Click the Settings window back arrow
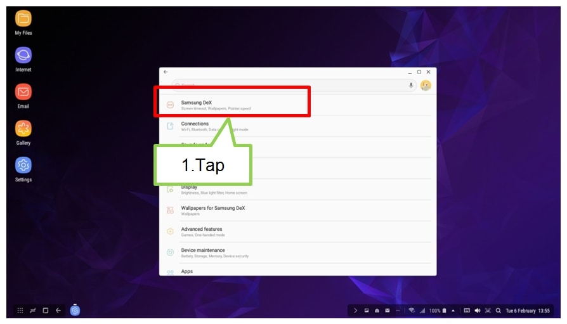This screenshot has height=324, width=567. pos(166,72)
